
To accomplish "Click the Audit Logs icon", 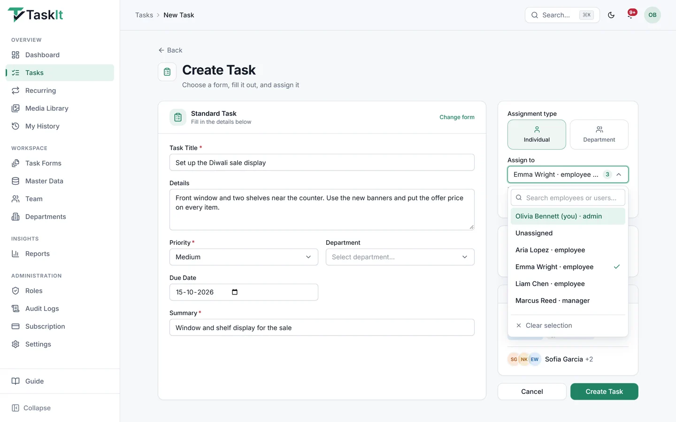I will (15, 309).
